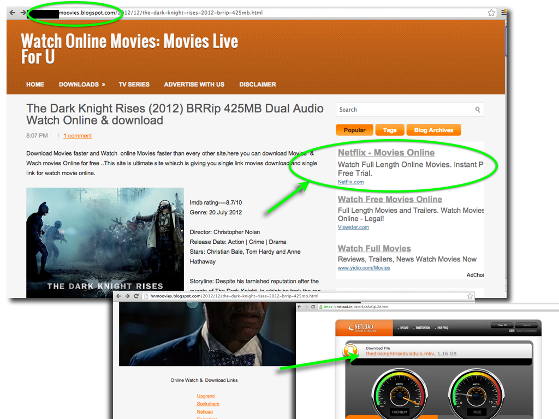
Task: Reload the Netload download page
Action: (313, 307)
